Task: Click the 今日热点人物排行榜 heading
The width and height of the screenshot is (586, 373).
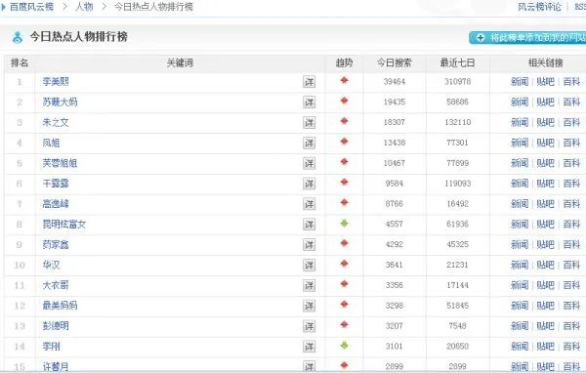Action: (x=79, y=37)
